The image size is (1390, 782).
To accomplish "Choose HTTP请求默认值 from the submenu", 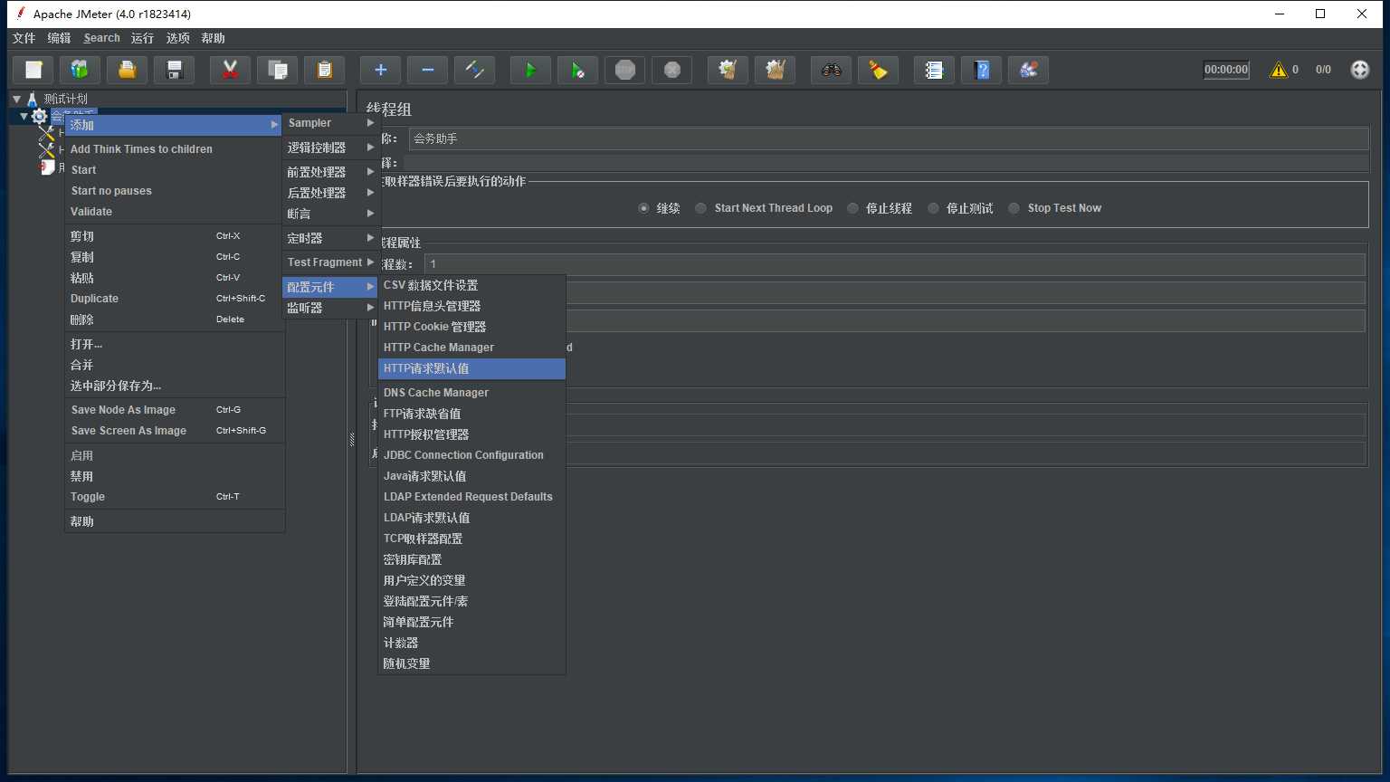I will click(471, 368).
